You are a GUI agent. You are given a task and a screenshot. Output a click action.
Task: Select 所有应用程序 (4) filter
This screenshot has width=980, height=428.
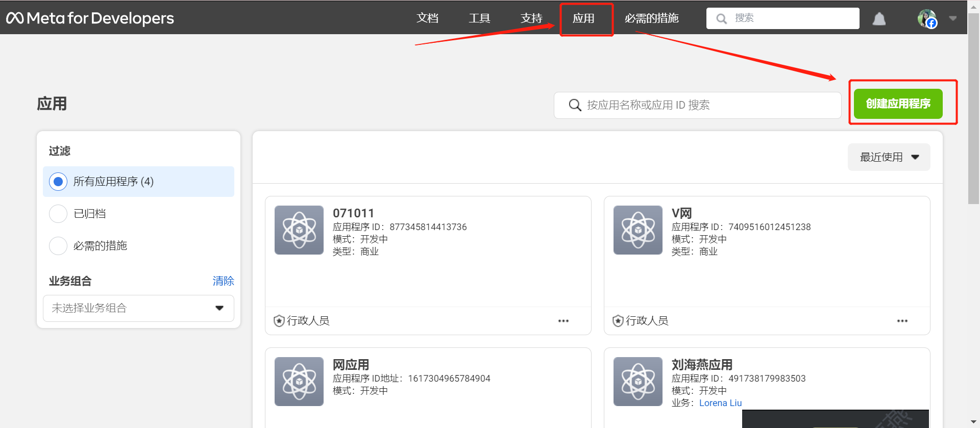point(138,182)
